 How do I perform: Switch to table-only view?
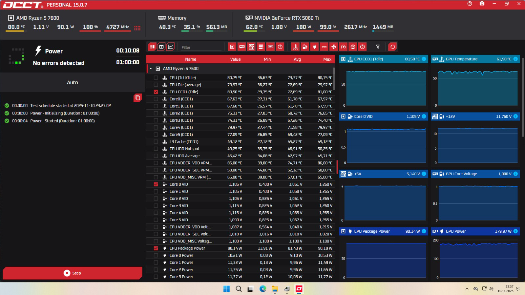coord(161,47)
